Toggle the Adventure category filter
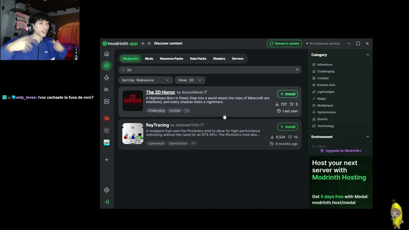409x230 pixels. pyautogui.click(x=322, y=65)
